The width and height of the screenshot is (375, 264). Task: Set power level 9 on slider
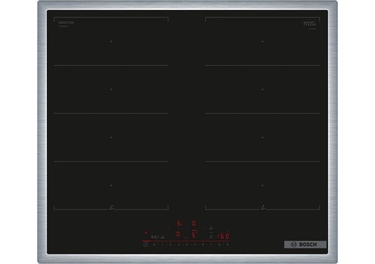click(x=227, y=244)
